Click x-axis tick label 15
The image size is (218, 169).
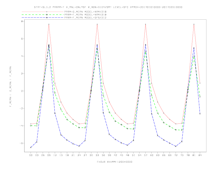61,155
